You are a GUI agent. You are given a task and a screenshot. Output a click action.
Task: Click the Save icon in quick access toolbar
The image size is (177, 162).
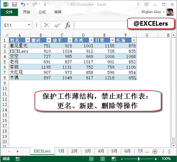point(14,5)
